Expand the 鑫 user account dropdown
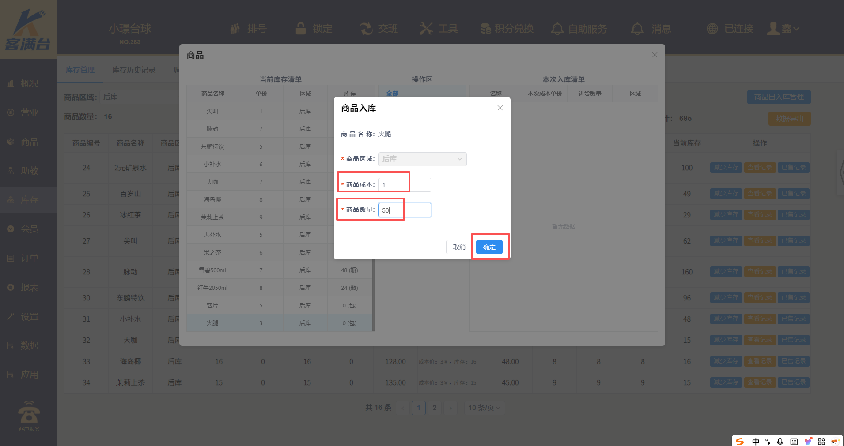 [783, 29]
